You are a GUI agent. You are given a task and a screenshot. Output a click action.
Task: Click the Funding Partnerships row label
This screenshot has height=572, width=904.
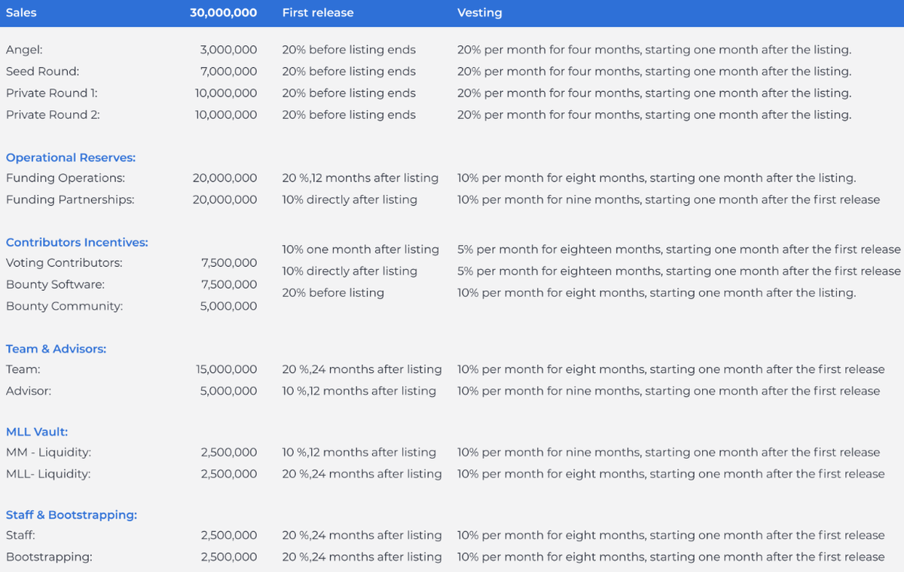(x=70, y=200)
